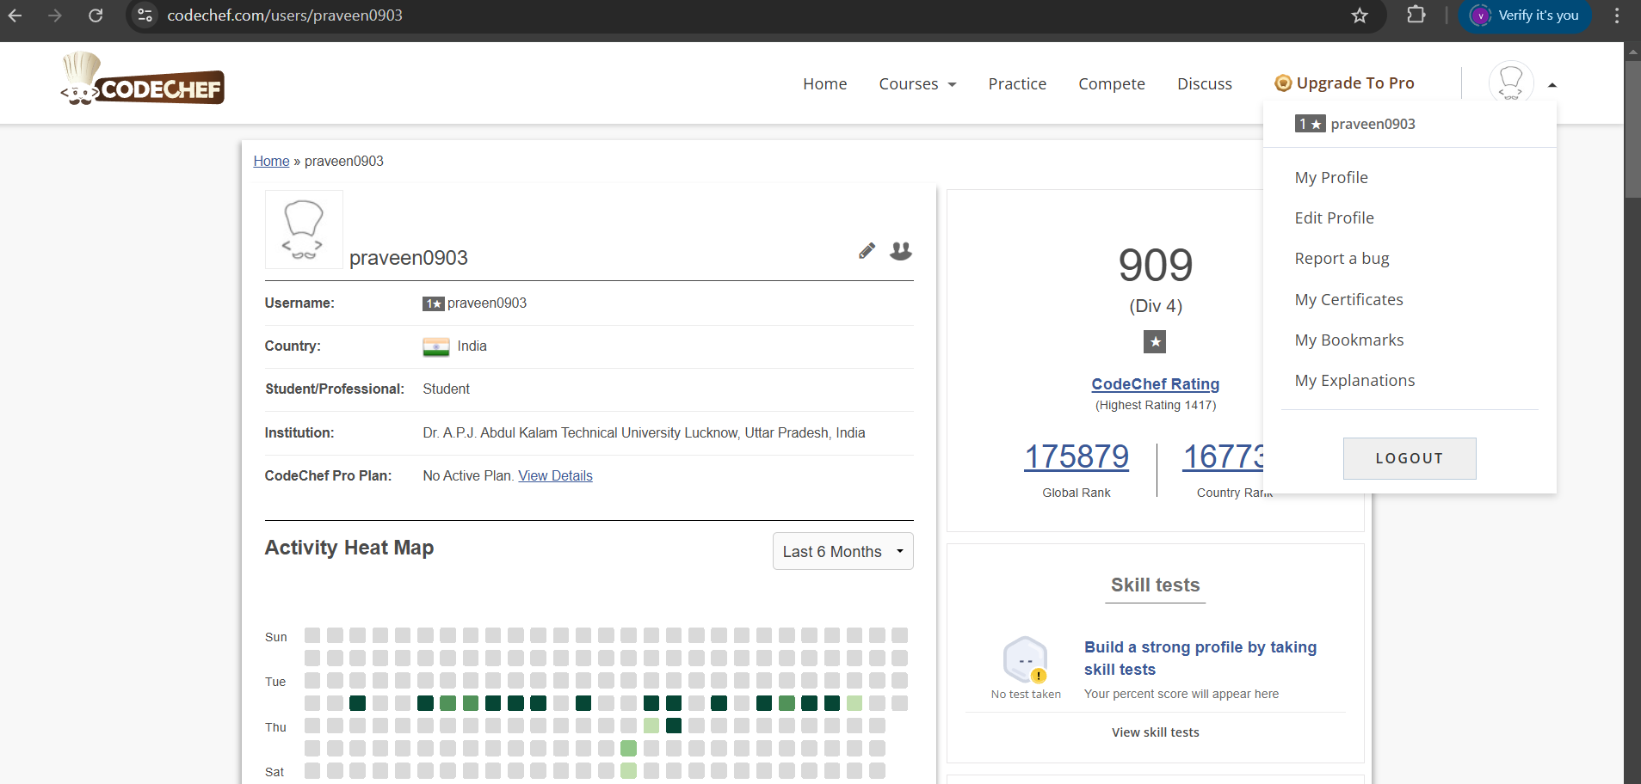Click the header chef avatar icon

1511,83
